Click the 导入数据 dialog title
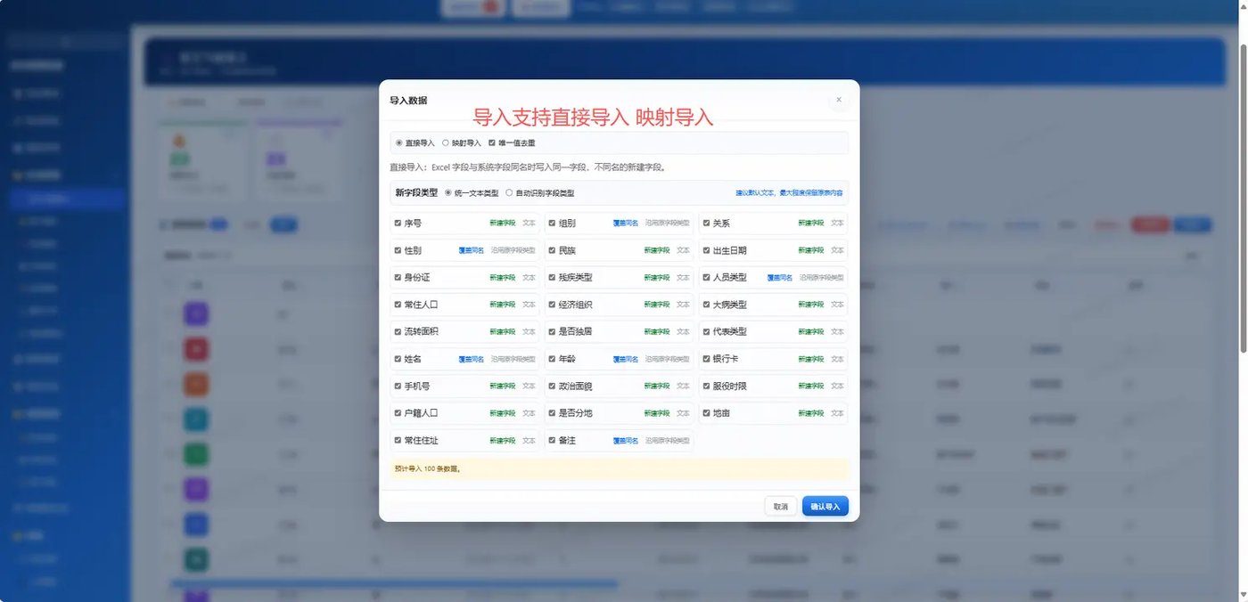The width and height of the screenshot is (1248, 602). [408, 101]
